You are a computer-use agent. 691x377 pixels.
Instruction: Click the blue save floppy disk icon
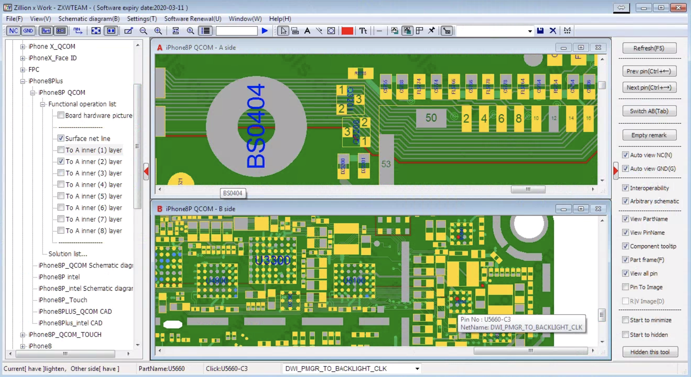(541, 30)
